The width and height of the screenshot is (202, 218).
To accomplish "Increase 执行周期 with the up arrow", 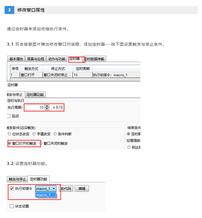I will tap(47, 106).
